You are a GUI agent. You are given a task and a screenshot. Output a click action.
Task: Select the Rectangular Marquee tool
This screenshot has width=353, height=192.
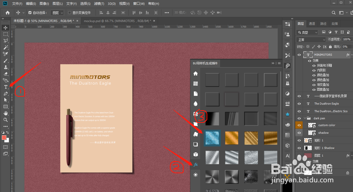(x=6, y=34)
